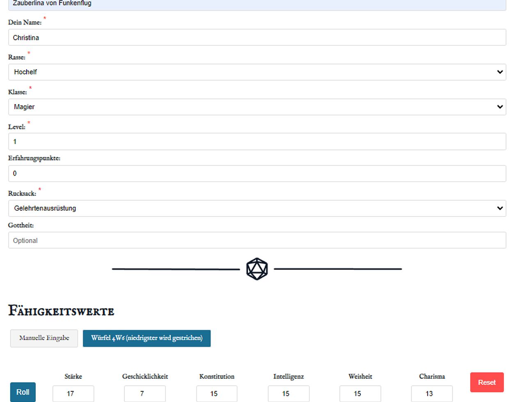Focus the Weisheit value field
Image resolution: width=513 pixels, height=402 pixels.
[360, 393]
